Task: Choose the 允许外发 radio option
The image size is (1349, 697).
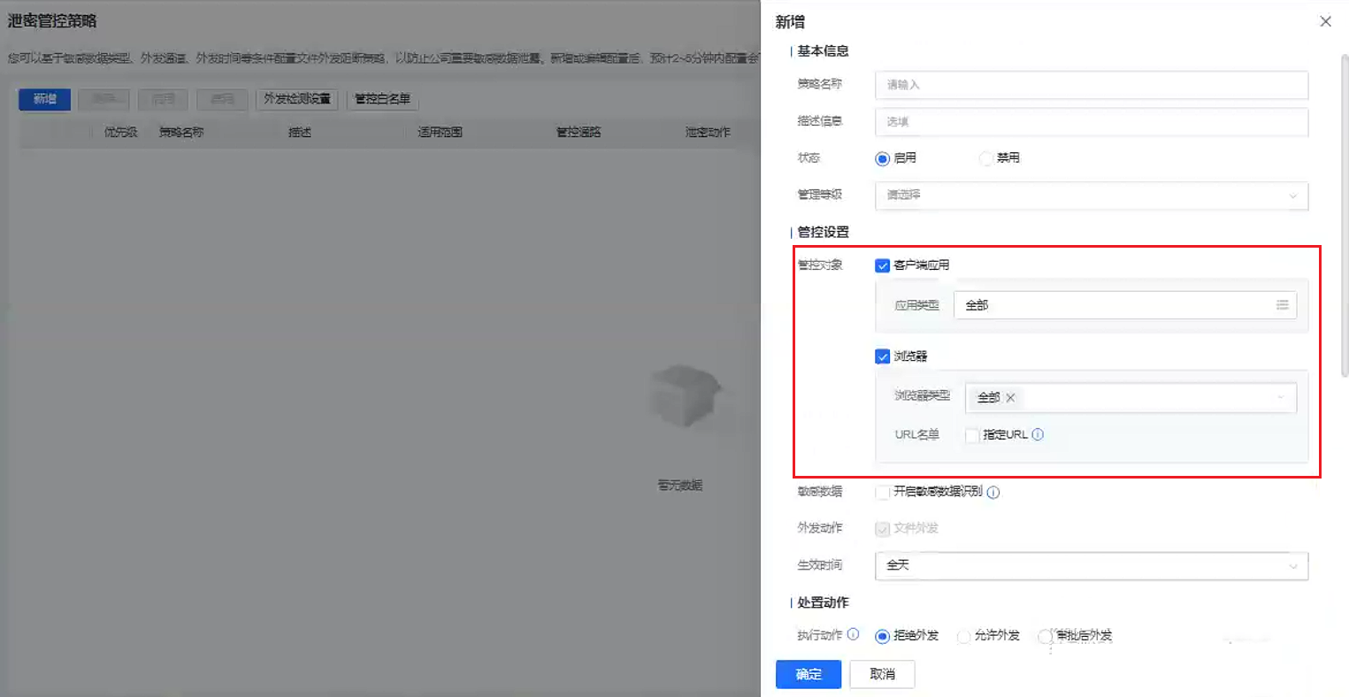Action: click(963, 636)
